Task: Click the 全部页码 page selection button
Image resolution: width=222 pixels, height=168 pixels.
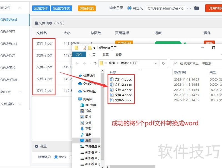Action: (x=124, y=42)
